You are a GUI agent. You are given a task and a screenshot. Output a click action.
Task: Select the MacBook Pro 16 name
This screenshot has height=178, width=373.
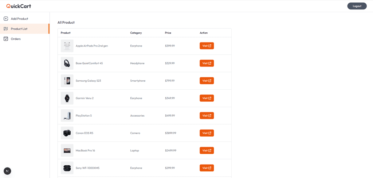(x=85, y=150)
